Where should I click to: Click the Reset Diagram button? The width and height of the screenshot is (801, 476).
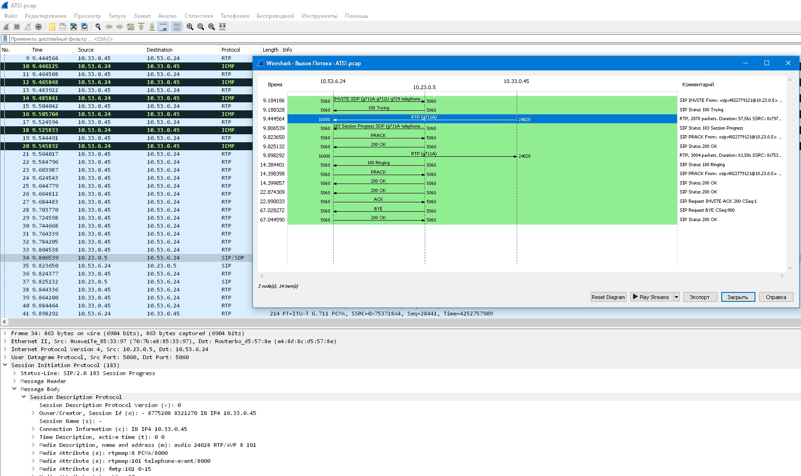608,297
